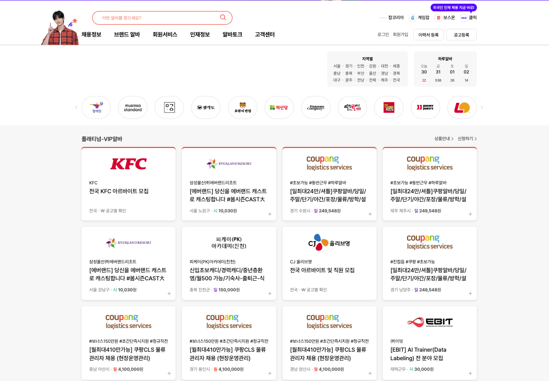Show previous brands with left carousel arrow
549x381 pixels.
coord(76,107)
